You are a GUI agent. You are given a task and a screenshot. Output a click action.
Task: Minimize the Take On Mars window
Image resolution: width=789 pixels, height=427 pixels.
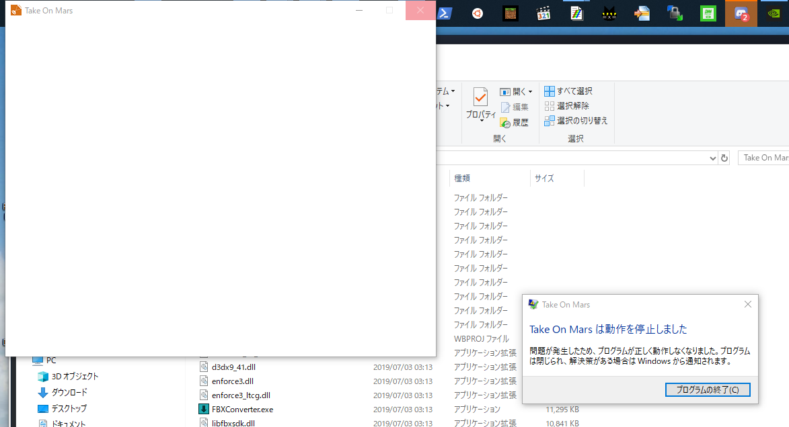[359, 10]
